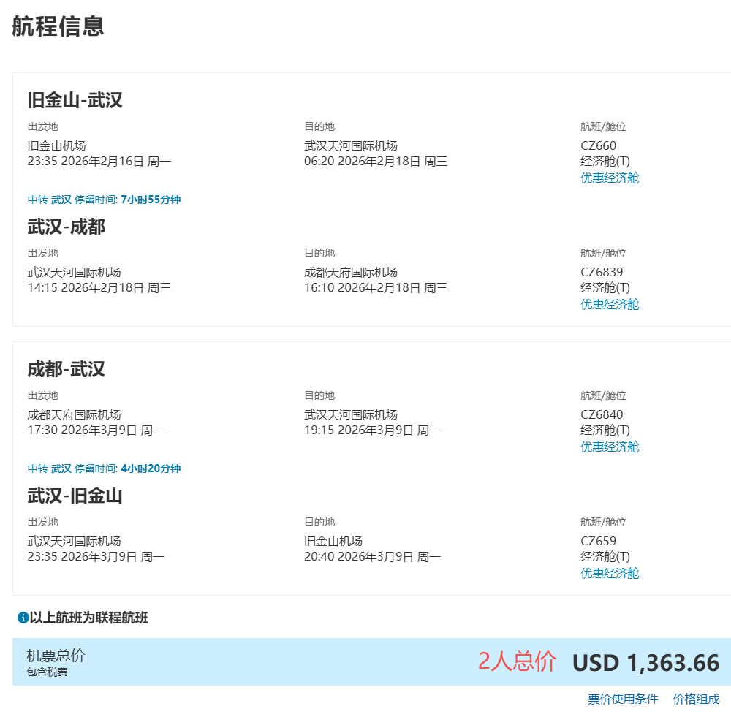Select the 武汉-旧金山 segment heading
The image size is (731, 717).
tap(75, 496)
